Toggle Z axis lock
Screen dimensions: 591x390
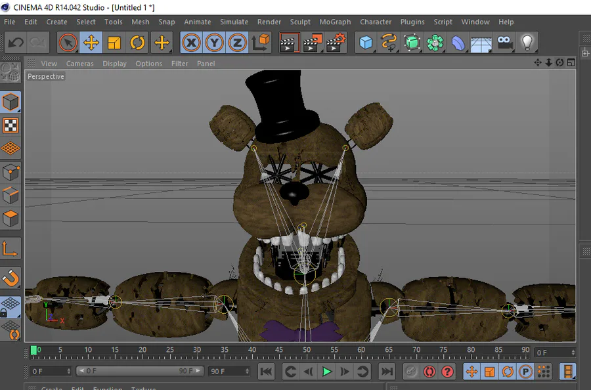click(x=238, y=42)
